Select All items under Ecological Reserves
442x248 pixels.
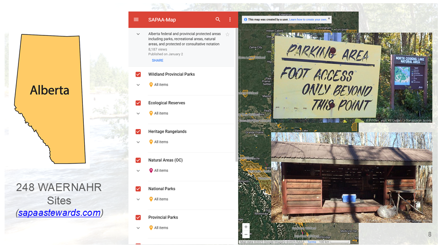(x=161, y=113)
